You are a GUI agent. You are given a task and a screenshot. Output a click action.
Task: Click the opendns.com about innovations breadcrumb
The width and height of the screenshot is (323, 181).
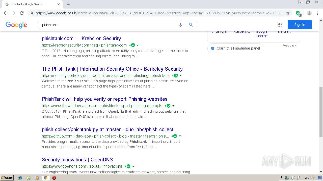(x=82, y=166)
